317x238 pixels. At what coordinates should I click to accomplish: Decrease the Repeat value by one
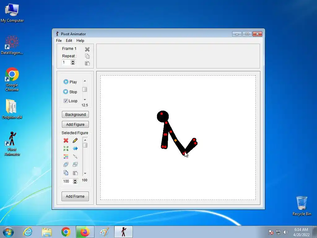(73, 64)
